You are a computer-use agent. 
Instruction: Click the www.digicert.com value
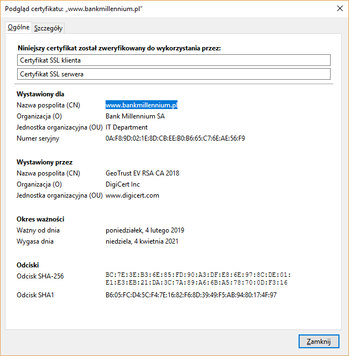(132, 195)
